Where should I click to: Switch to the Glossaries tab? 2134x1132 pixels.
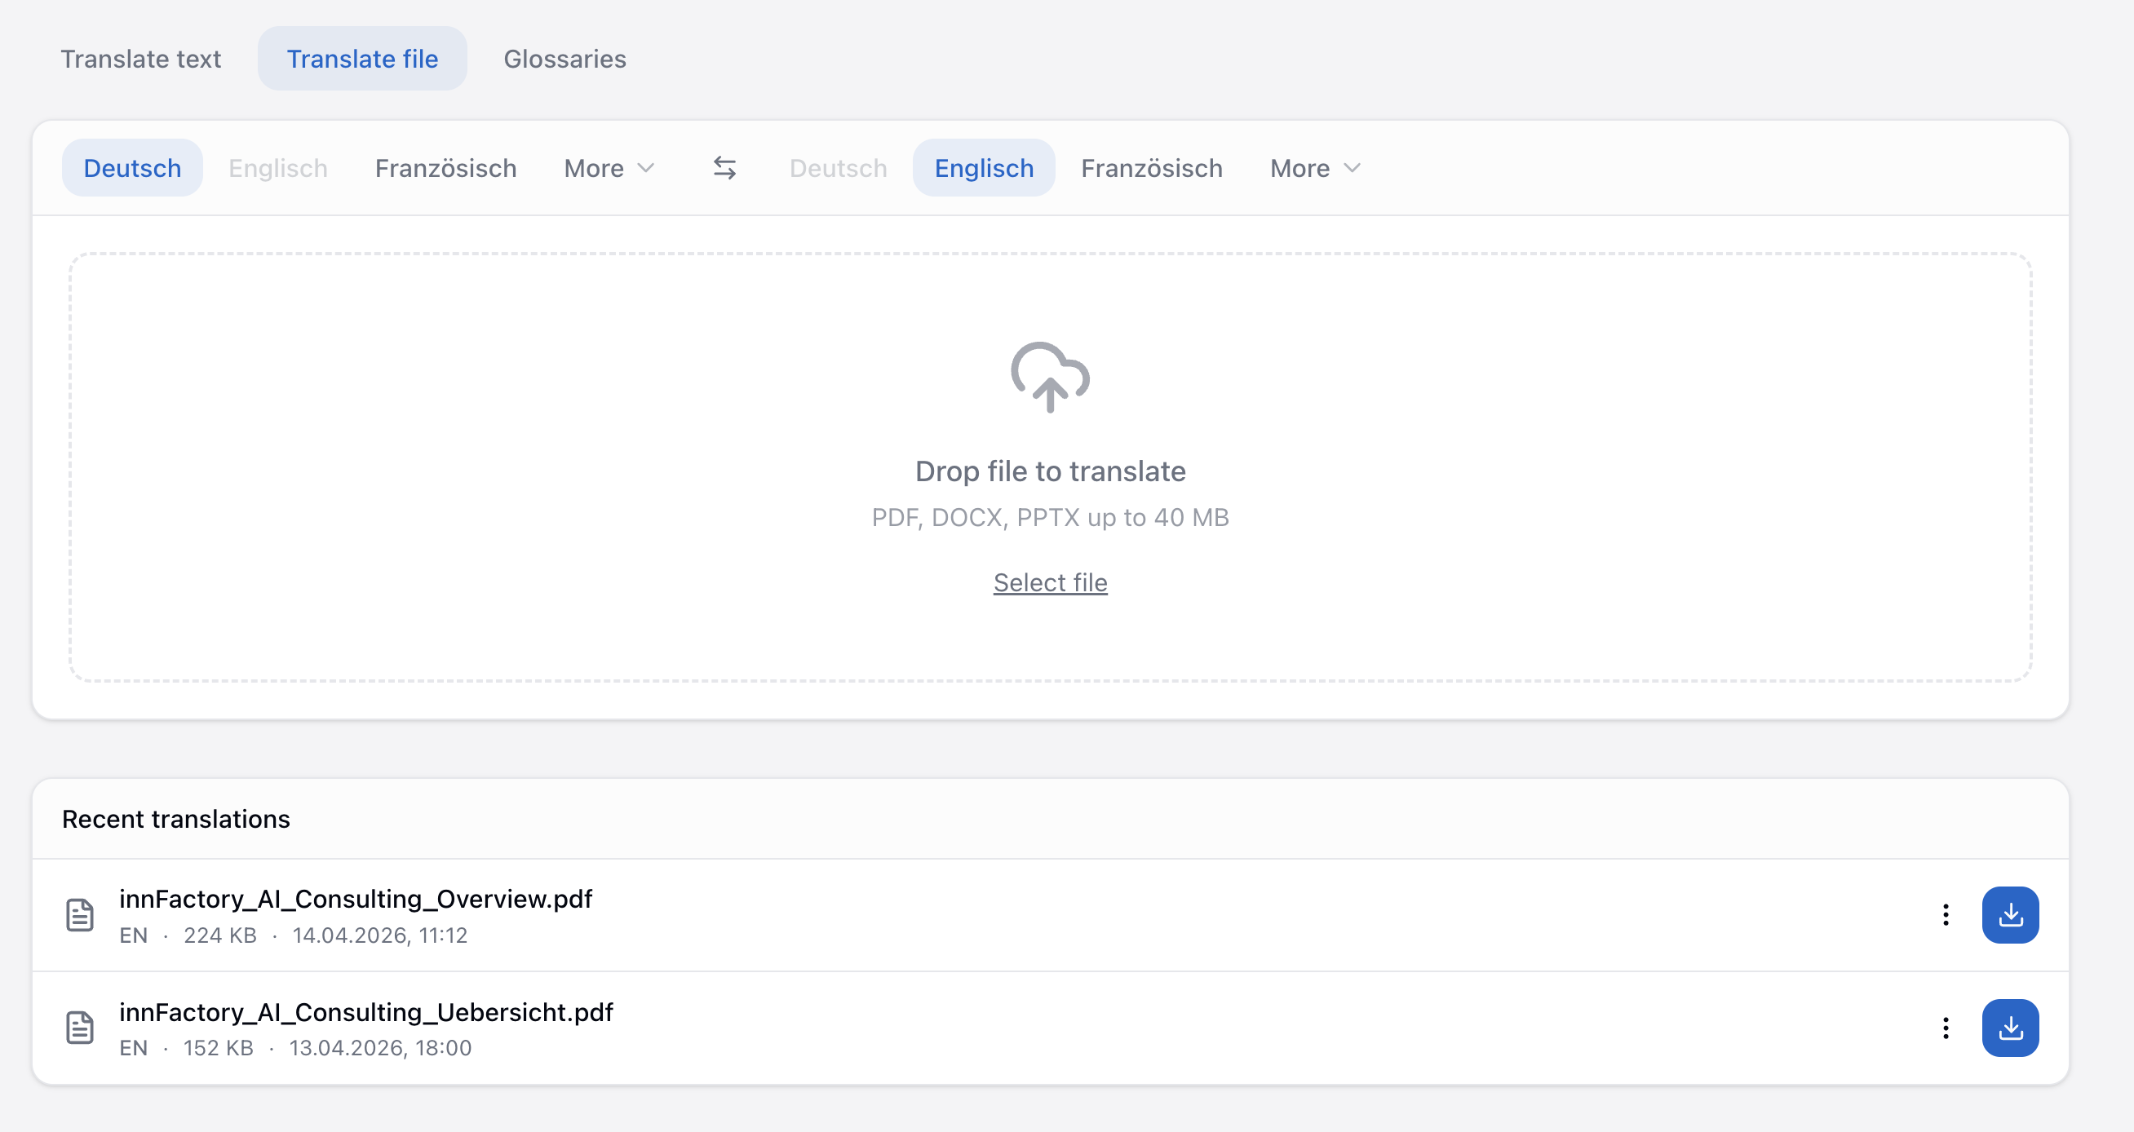point(564,58)
